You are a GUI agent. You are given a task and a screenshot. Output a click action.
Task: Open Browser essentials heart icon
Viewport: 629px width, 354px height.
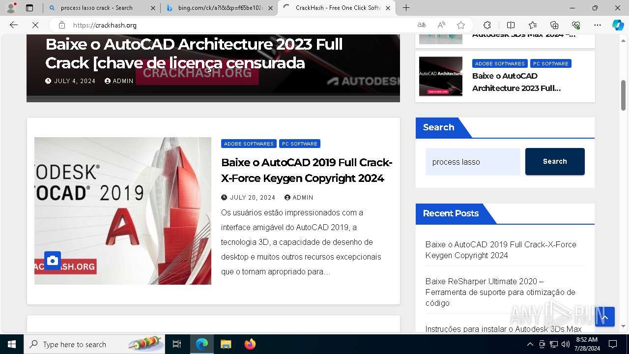pos(576,25)
